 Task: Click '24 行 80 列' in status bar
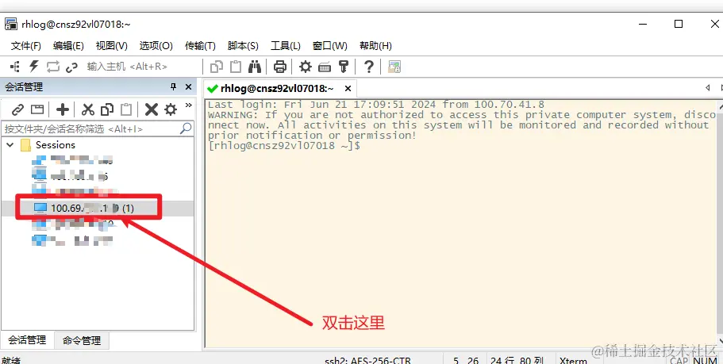coord(517,360)
